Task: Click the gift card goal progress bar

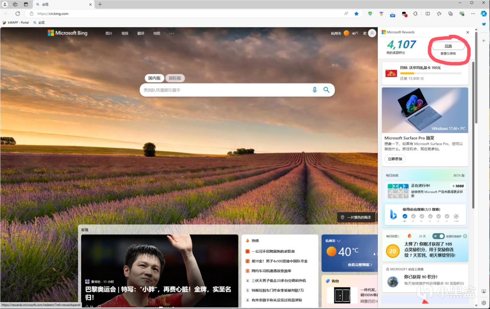Action: (431, 73)
